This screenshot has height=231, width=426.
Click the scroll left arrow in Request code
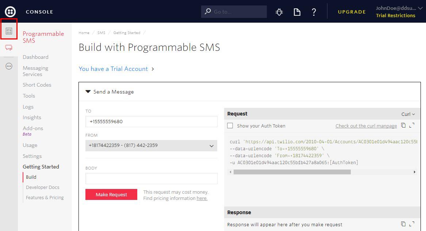click(x=230, y=172)
